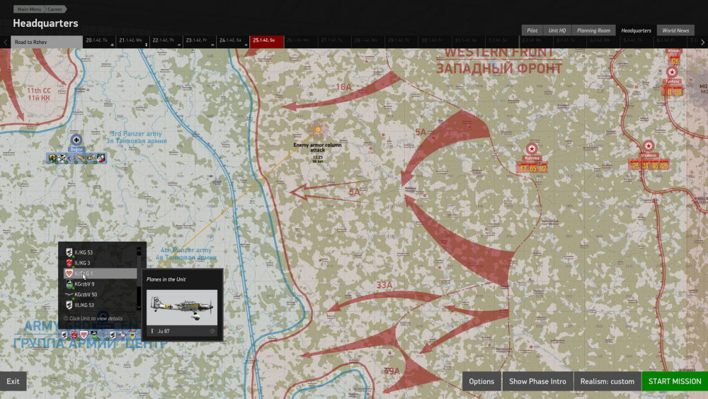Image resolution: width=708 pixels, height=399 pixels.
Task: Click the unit list scroll down arrow
Action: click(x=139, y=308)
